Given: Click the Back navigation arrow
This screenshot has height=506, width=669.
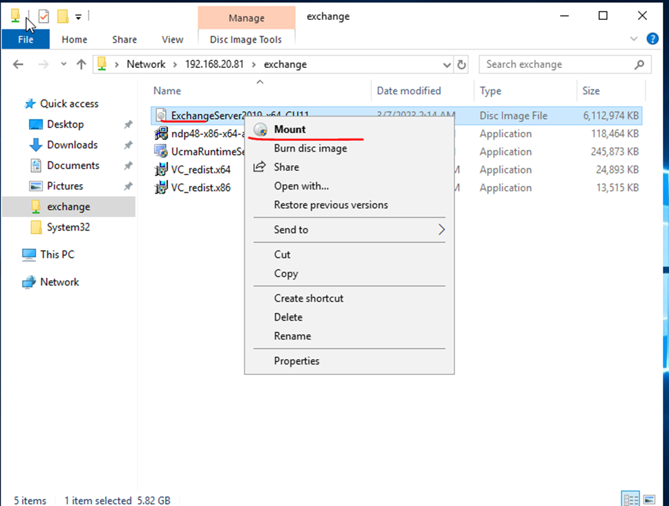Looking at the screenshot, I should (x=19, y=65).
